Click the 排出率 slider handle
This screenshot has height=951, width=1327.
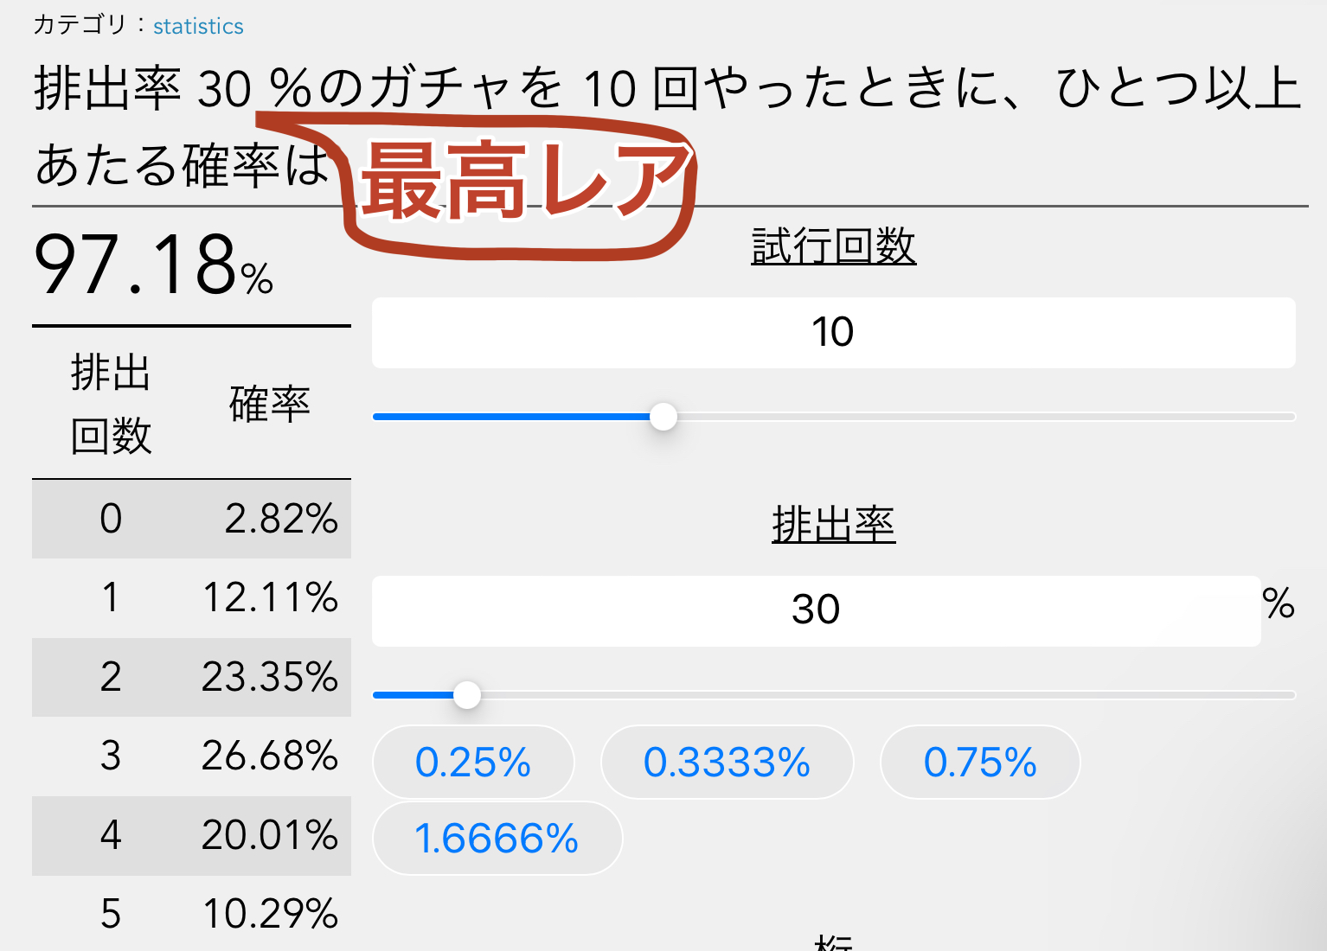(x=467, y=694)
